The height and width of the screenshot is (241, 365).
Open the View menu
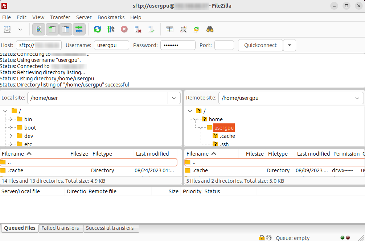38,17
